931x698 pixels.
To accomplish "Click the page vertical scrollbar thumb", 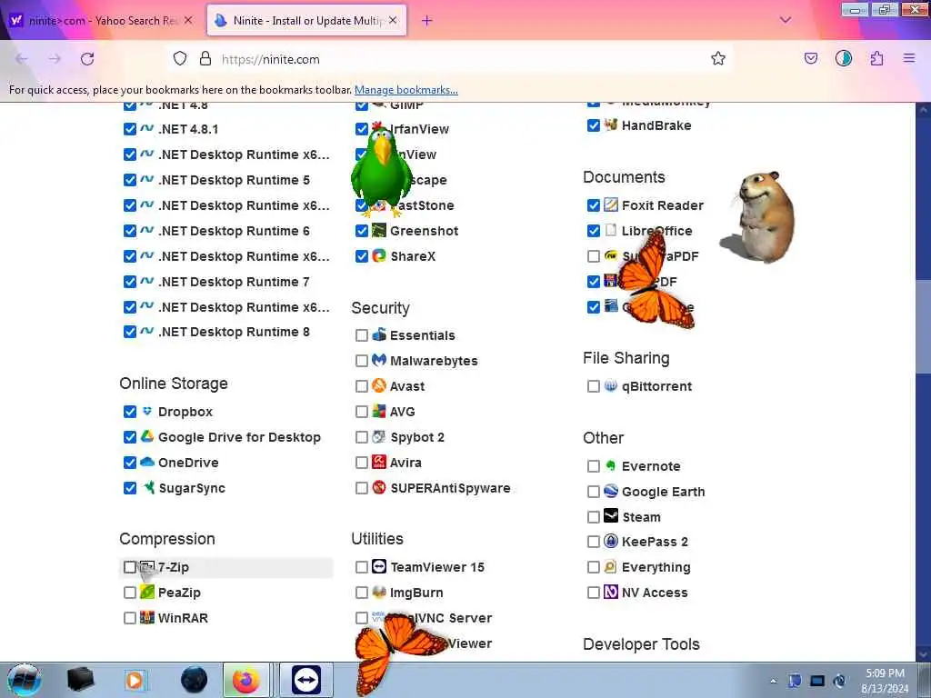I will pos(923,326).
